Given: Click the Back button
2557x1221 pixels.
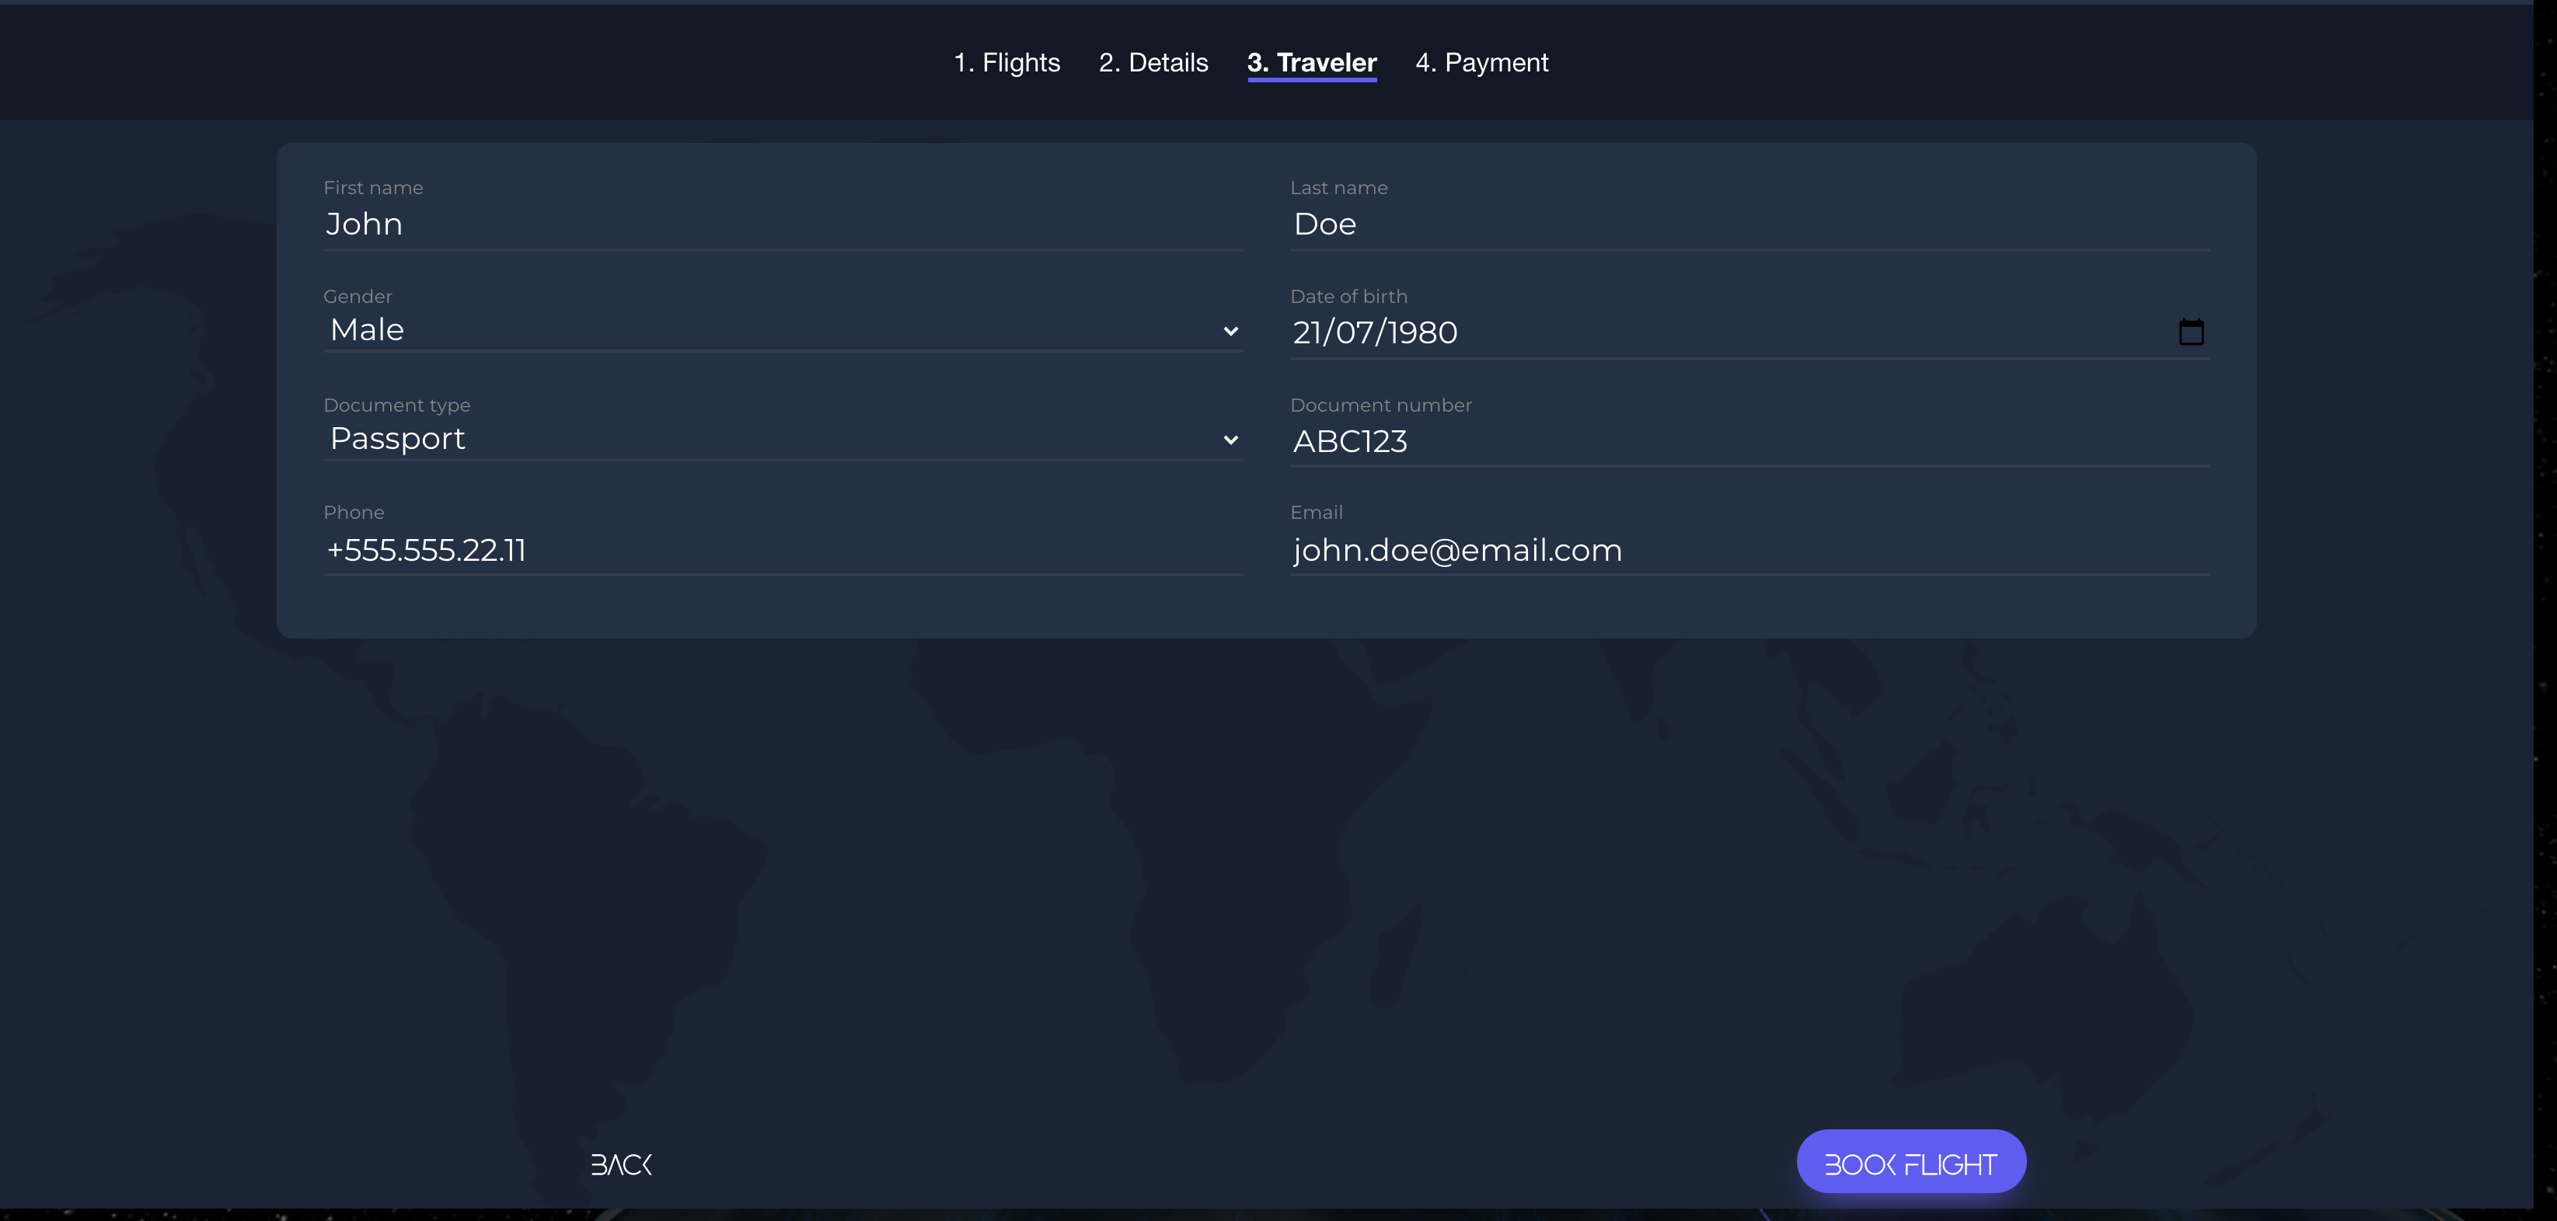Looking at the screenshot, I should coord(622,1164).
